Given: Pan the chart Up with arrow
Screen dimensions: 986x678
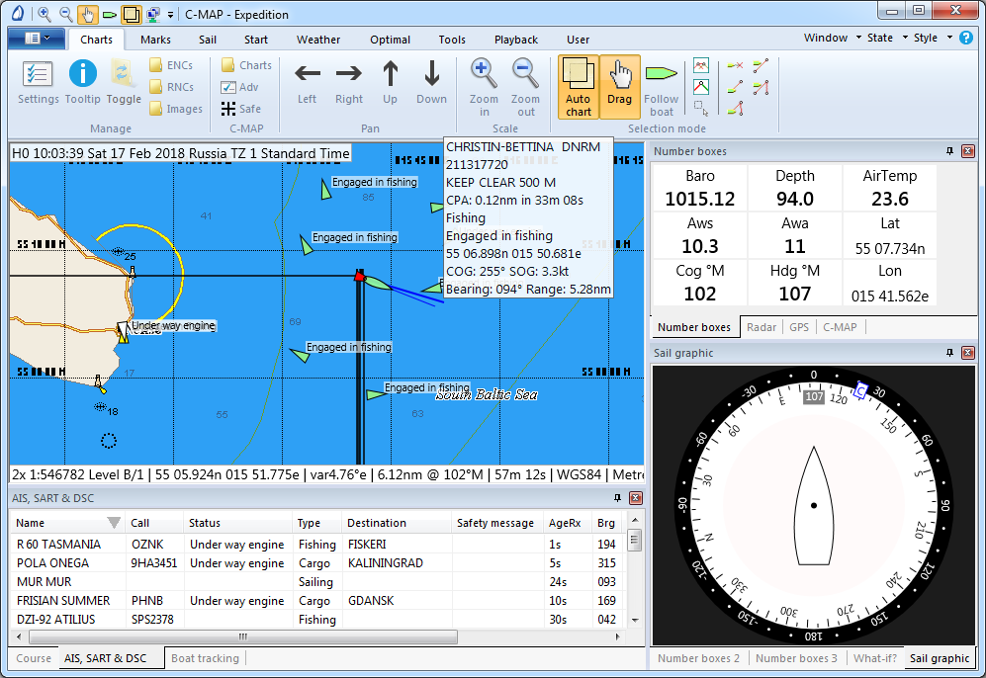Looking at the screenshot, I should 390,82.
